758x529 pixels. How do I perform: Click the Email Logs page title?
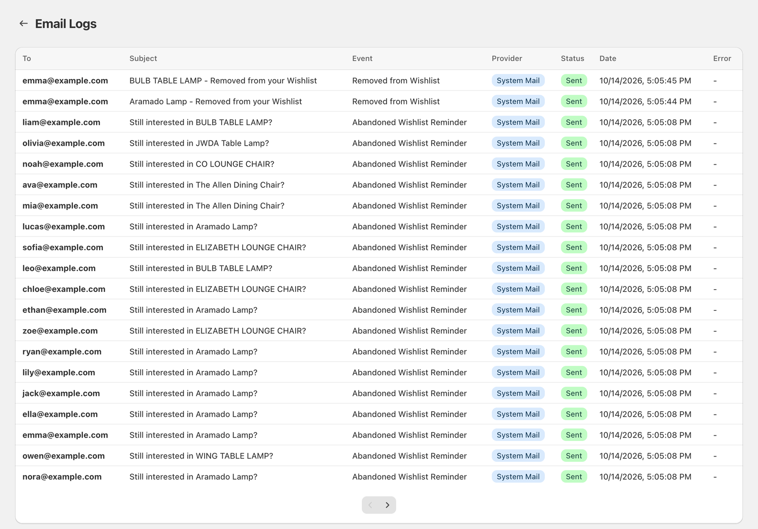pyautogui.click(x=66, y=24)
